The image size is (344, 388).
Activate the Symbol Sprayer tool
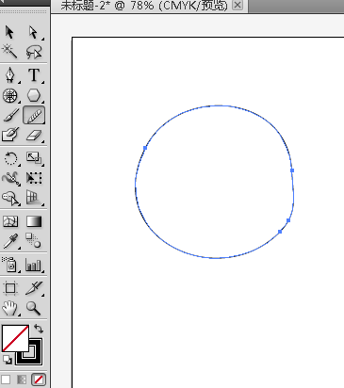(x=10, y=265)
